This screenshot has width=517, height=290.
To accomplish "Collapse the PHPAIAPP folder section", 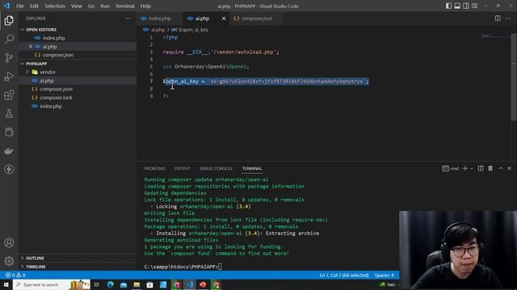I will [36, 64].
